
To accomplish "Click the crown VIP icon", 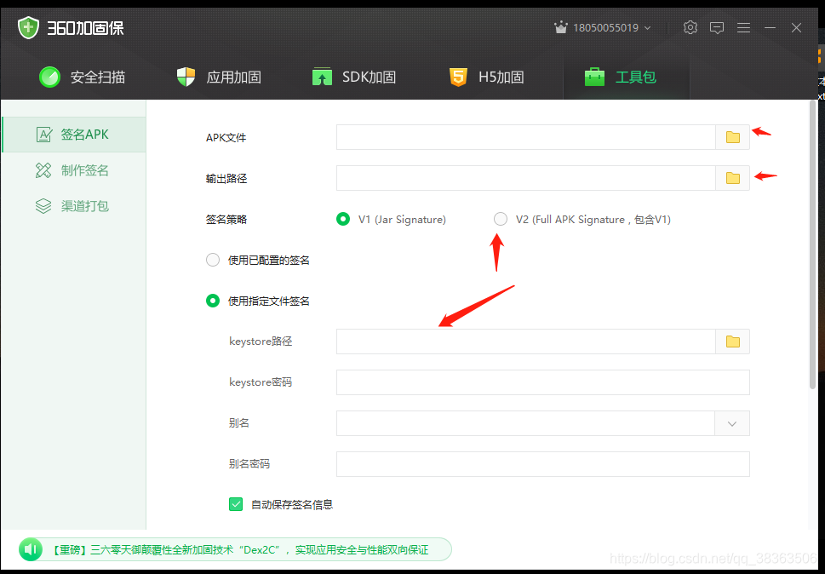I will [560, 27].
